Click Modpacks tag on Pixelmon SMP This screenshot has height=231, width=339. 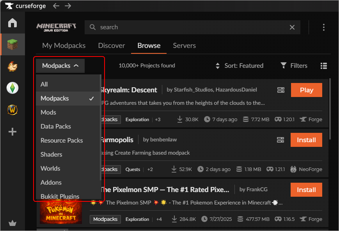[105, 219]
